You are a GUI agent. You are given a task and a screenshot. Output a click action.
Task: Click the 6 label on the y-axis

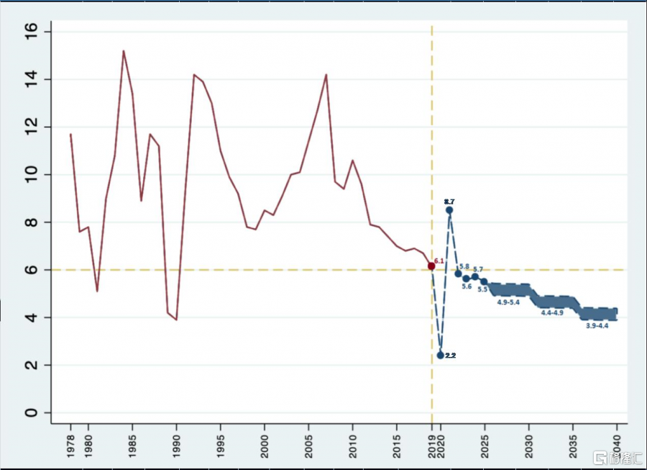tap(30, 270)
